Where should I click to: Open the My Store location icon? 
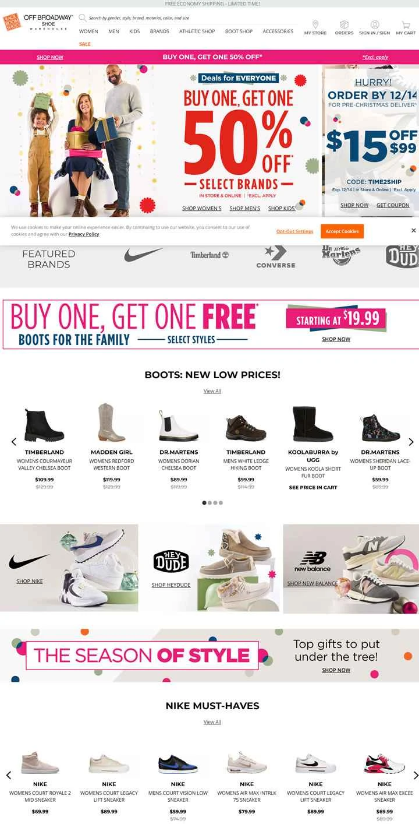[315, 24]
